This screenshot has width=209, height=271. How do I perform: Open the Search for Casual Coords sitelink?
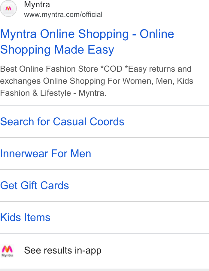(x=62, y=122)
